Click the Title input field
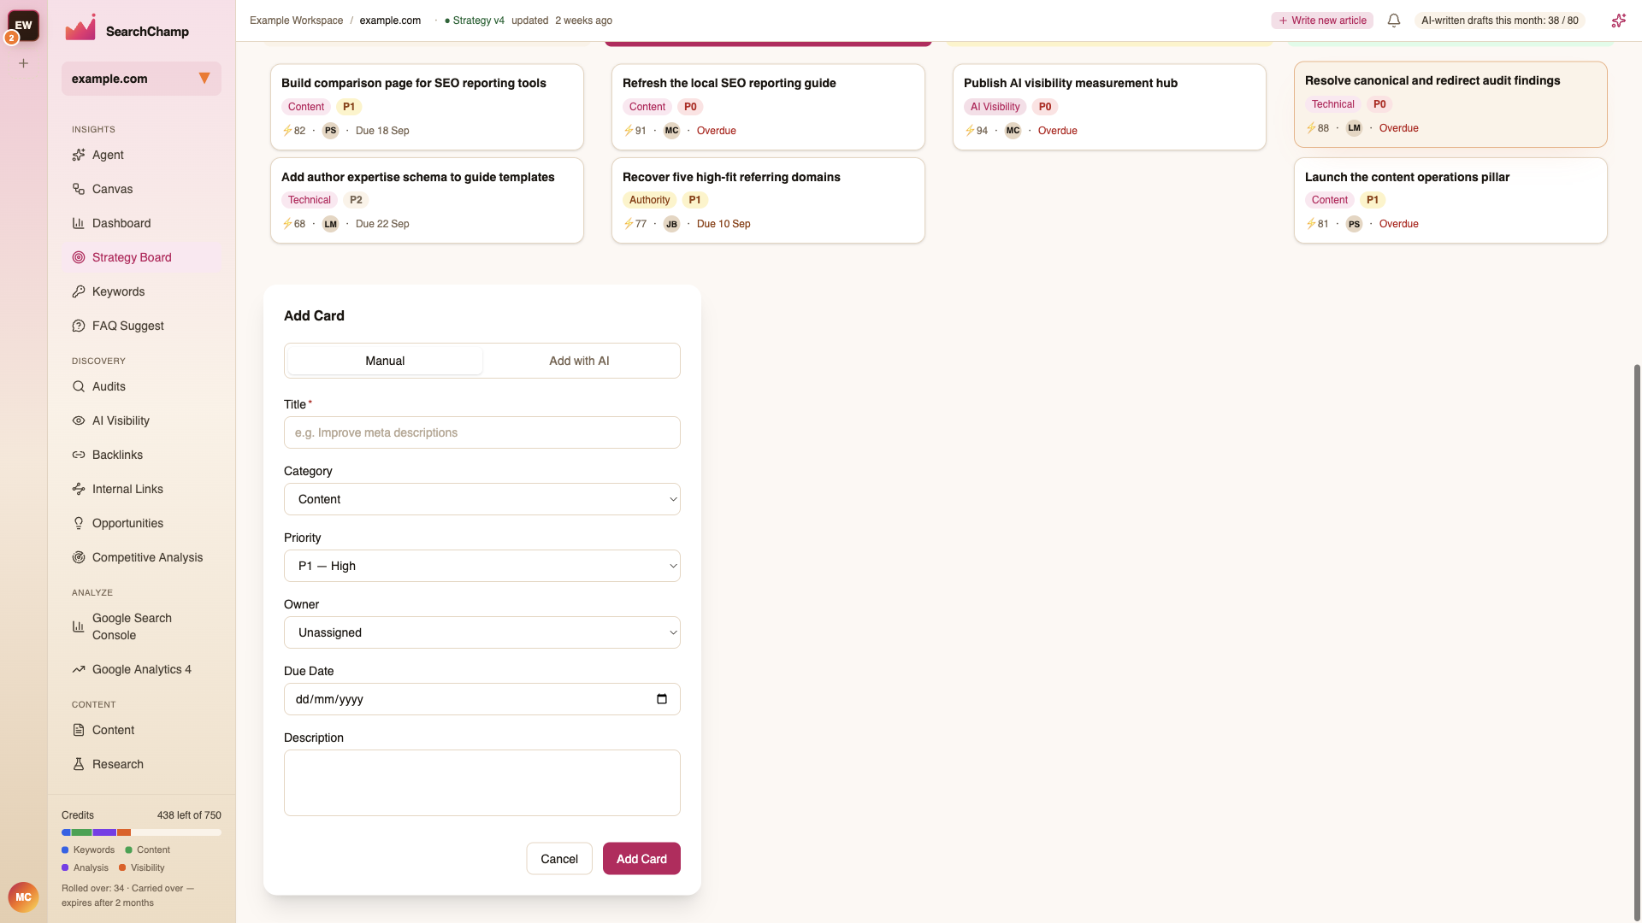 point(482,432)
